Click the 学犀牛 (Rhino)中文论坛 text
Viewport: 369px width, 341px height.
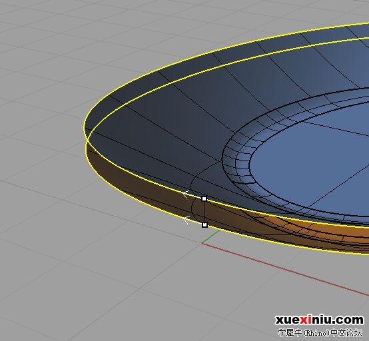(320, 332)
